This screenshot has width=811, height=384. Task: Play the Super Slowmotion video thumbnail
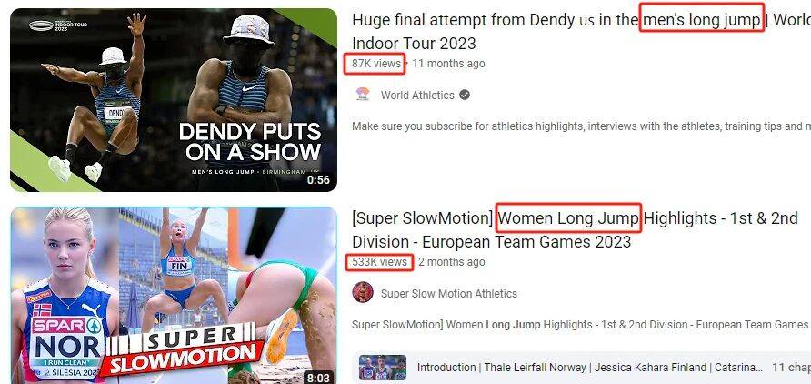pos(174,296)
